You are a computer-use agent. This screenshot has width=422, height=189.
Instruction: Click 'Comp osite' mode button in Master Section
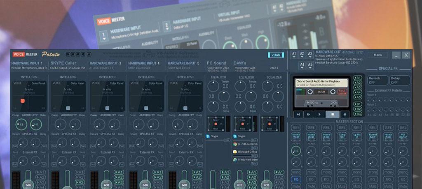(x=342, y=137)
